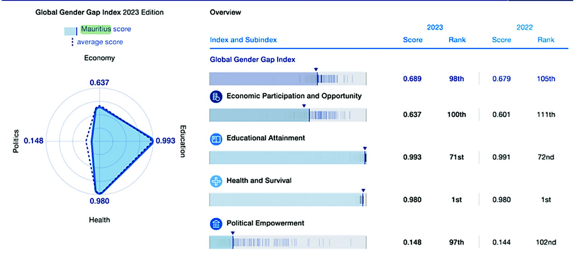This screenshot has width=580, height=264.
Task: Select the 2023 column header
Action: coord(435,27)
